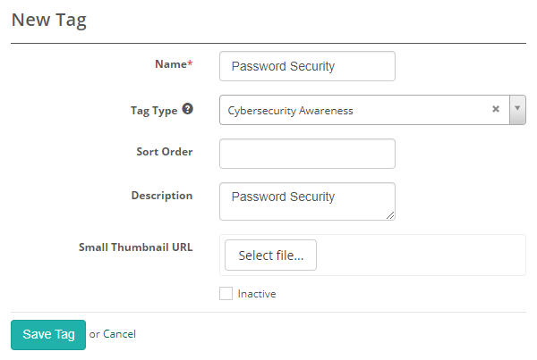
Task: Click the Name field label
Action: [x=174, y=64]
